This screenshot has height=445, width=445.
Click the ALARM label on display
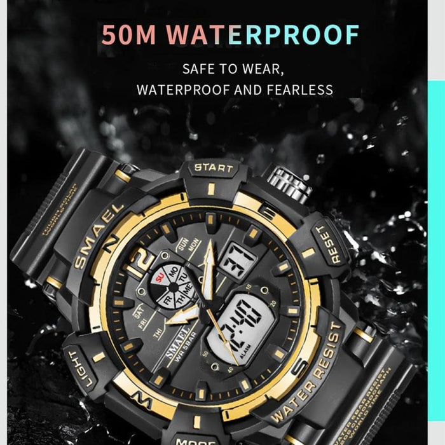coord(245,352)
